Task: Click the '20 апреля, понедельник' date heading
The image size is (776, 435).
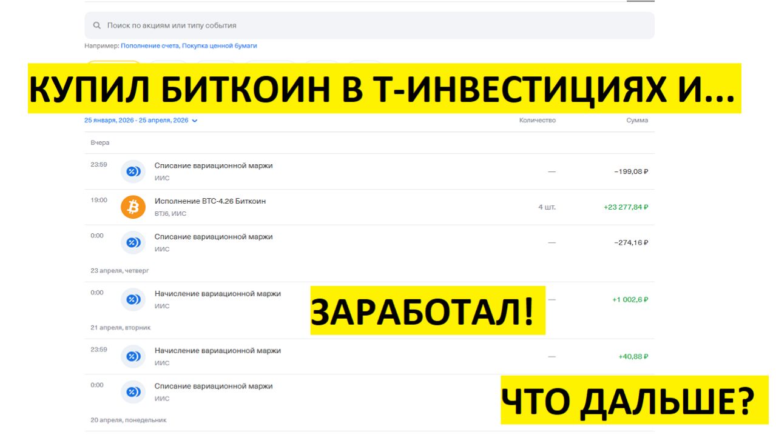Action: point(129,420)
